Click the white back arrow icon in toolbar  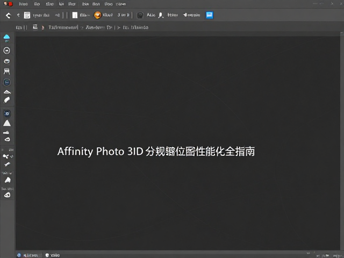click(9, 16)
